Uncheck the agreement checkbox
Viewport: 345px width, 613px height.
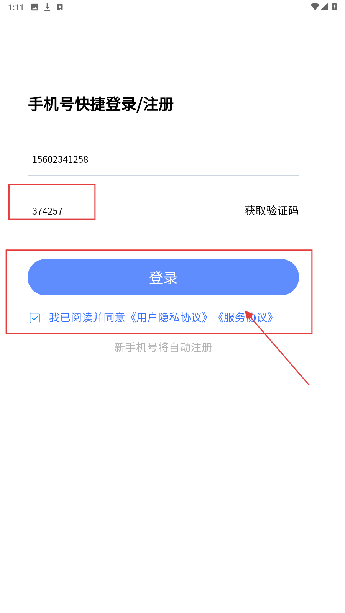point(35,318)
